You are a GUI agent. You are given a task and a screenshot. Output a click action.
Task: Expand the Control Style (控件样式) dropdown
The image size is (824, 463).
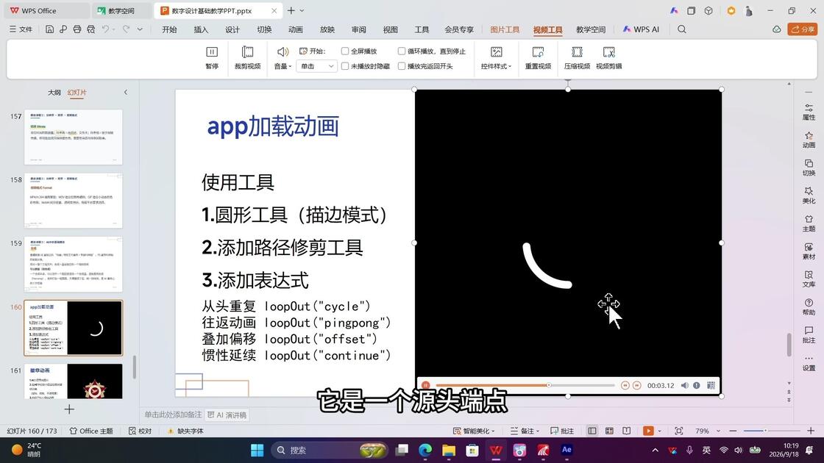pos(496,66)
